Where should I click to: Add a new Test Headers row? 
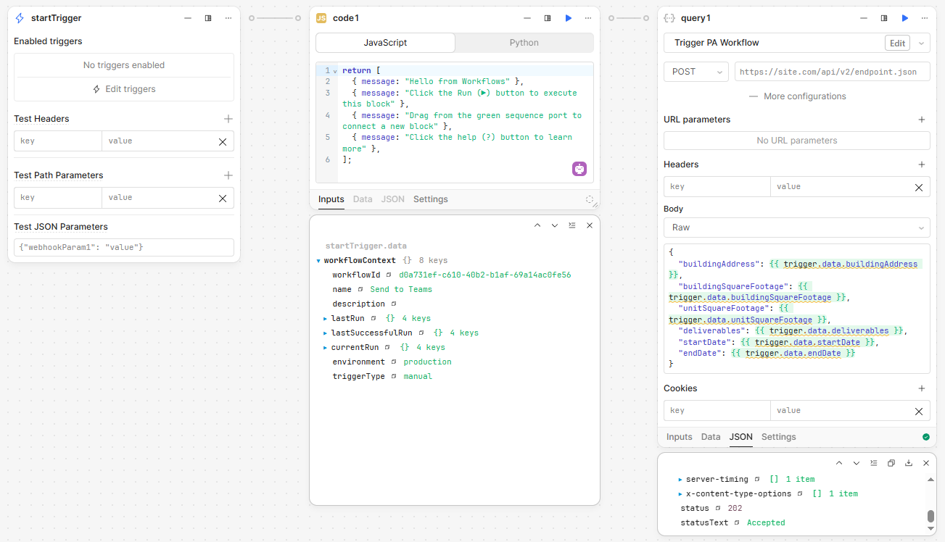228,119
